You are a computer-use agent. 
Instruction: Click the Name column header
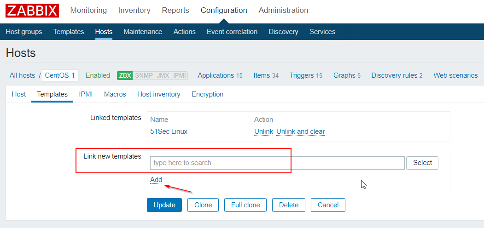point(159,120)
